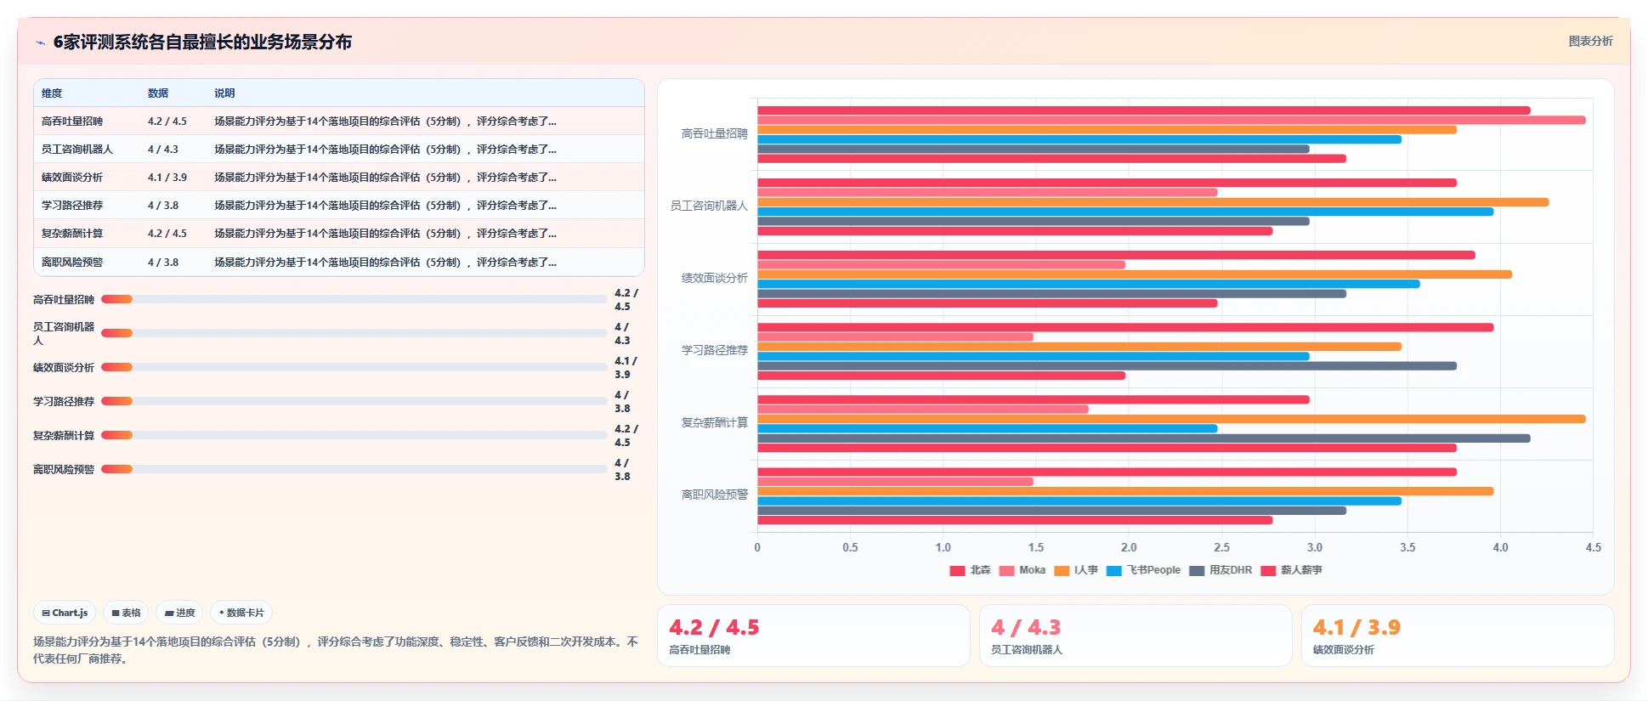The image size is (1648, 701).
Task: Open the 图表分析 label at top right
Action: pyautogui.click(x=1590, y=41)
